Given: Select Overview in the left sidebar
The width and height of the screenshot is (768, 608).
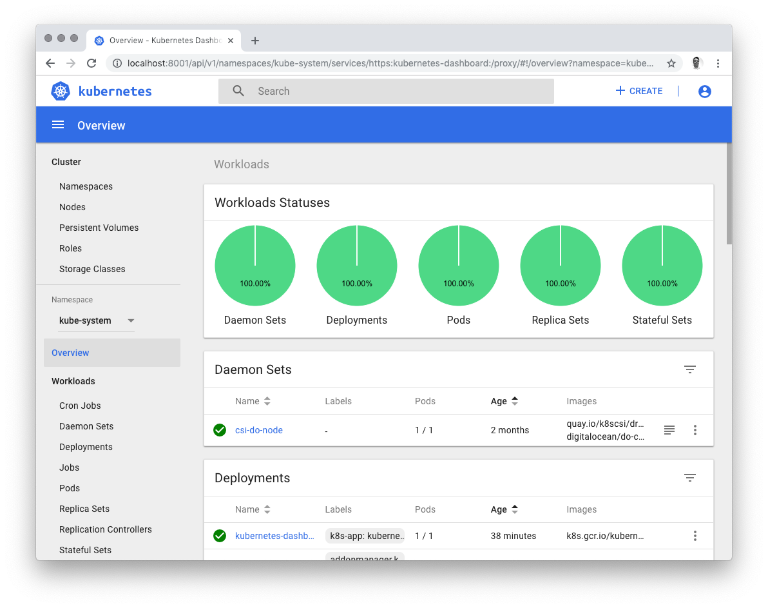Looking at the screenshot, I should [x=70, y=353].
